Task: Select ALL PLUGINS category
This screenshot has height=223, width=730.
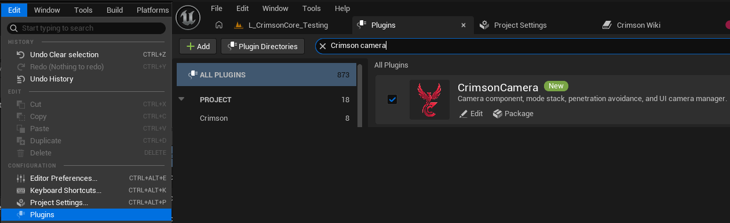Action: pos(267,75)
